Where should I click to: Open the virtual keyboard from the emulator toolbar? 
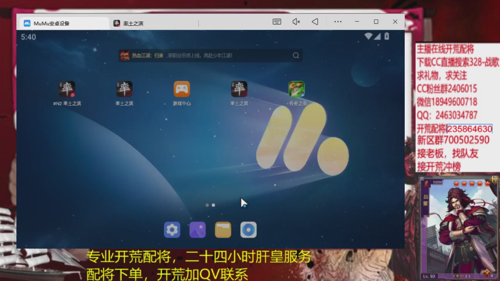[277, 21]
